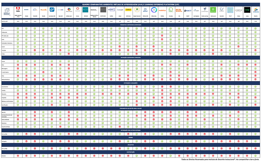
Task: Click the teal NEO LMS logo
Action: 85,10
